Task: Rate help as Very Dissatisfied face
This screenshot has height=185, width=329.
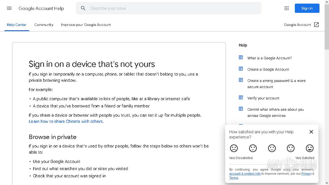Action: pyautogui.click(x=234, y=148)
